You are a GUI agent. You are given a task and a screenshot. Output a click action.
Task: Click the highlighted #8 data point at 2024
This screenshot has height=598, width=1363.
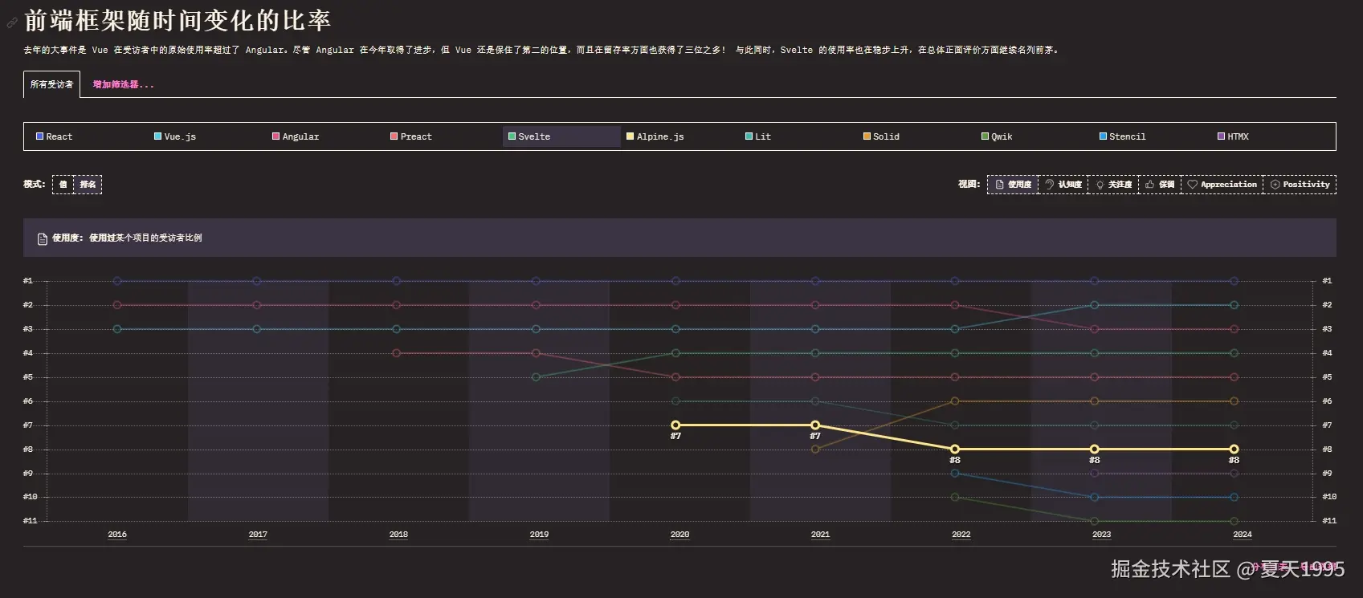pyautogui.click(x=1234, y=450)
